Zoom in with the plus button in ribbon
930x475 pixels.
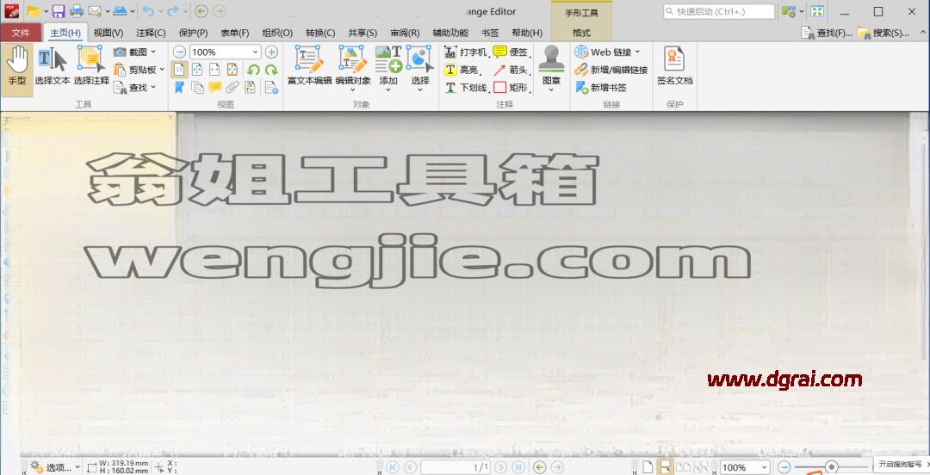tap(271, 52)
